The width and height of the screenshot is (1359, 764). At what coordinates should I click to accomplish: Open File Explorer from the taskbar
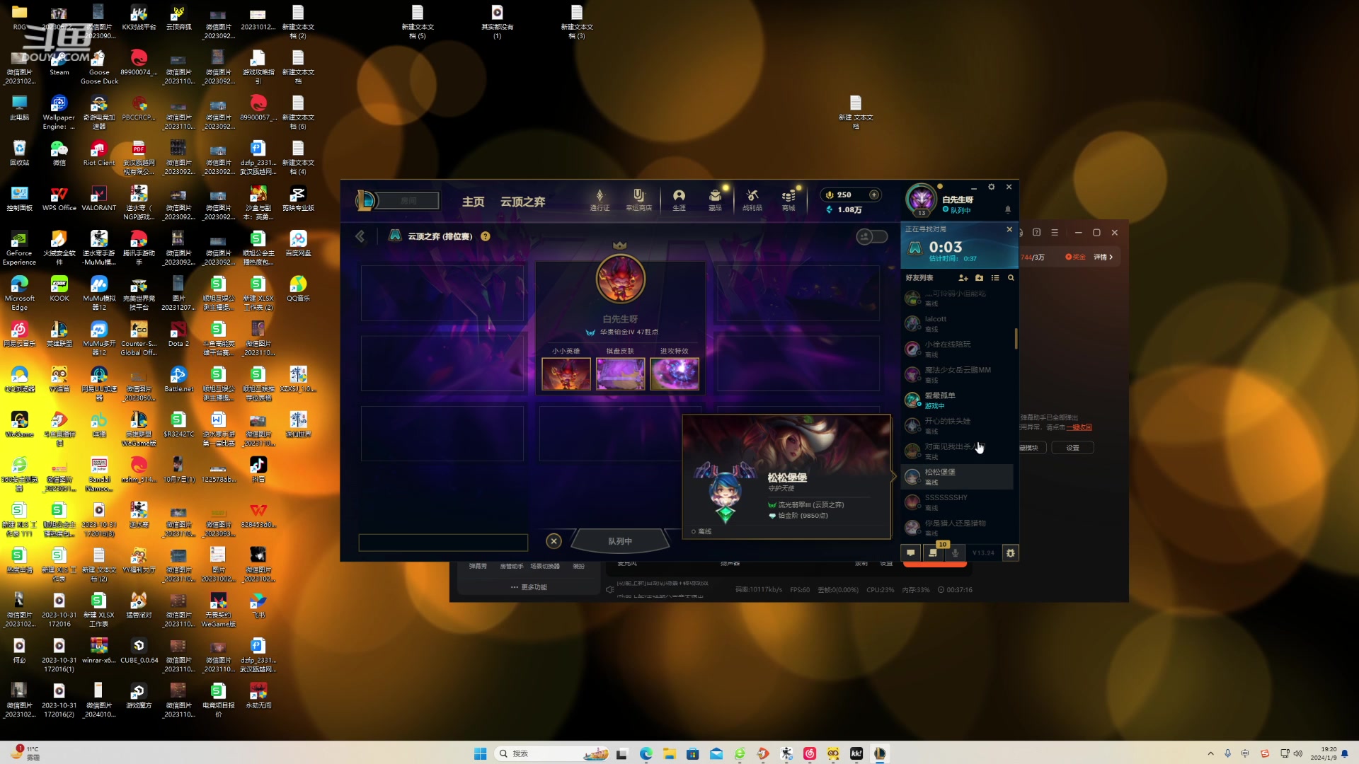pyautogui.click(x=669, y=753)
